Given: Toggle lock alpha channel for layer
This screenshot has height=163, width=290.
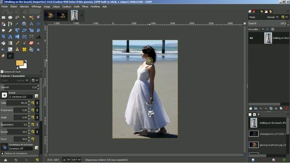Looking at the screenshot, I should [x=273, y=29].
